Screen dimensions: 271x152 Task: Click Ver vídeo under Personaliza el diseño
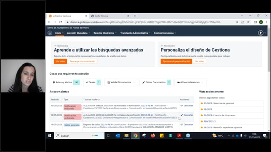tap(199, 61)
